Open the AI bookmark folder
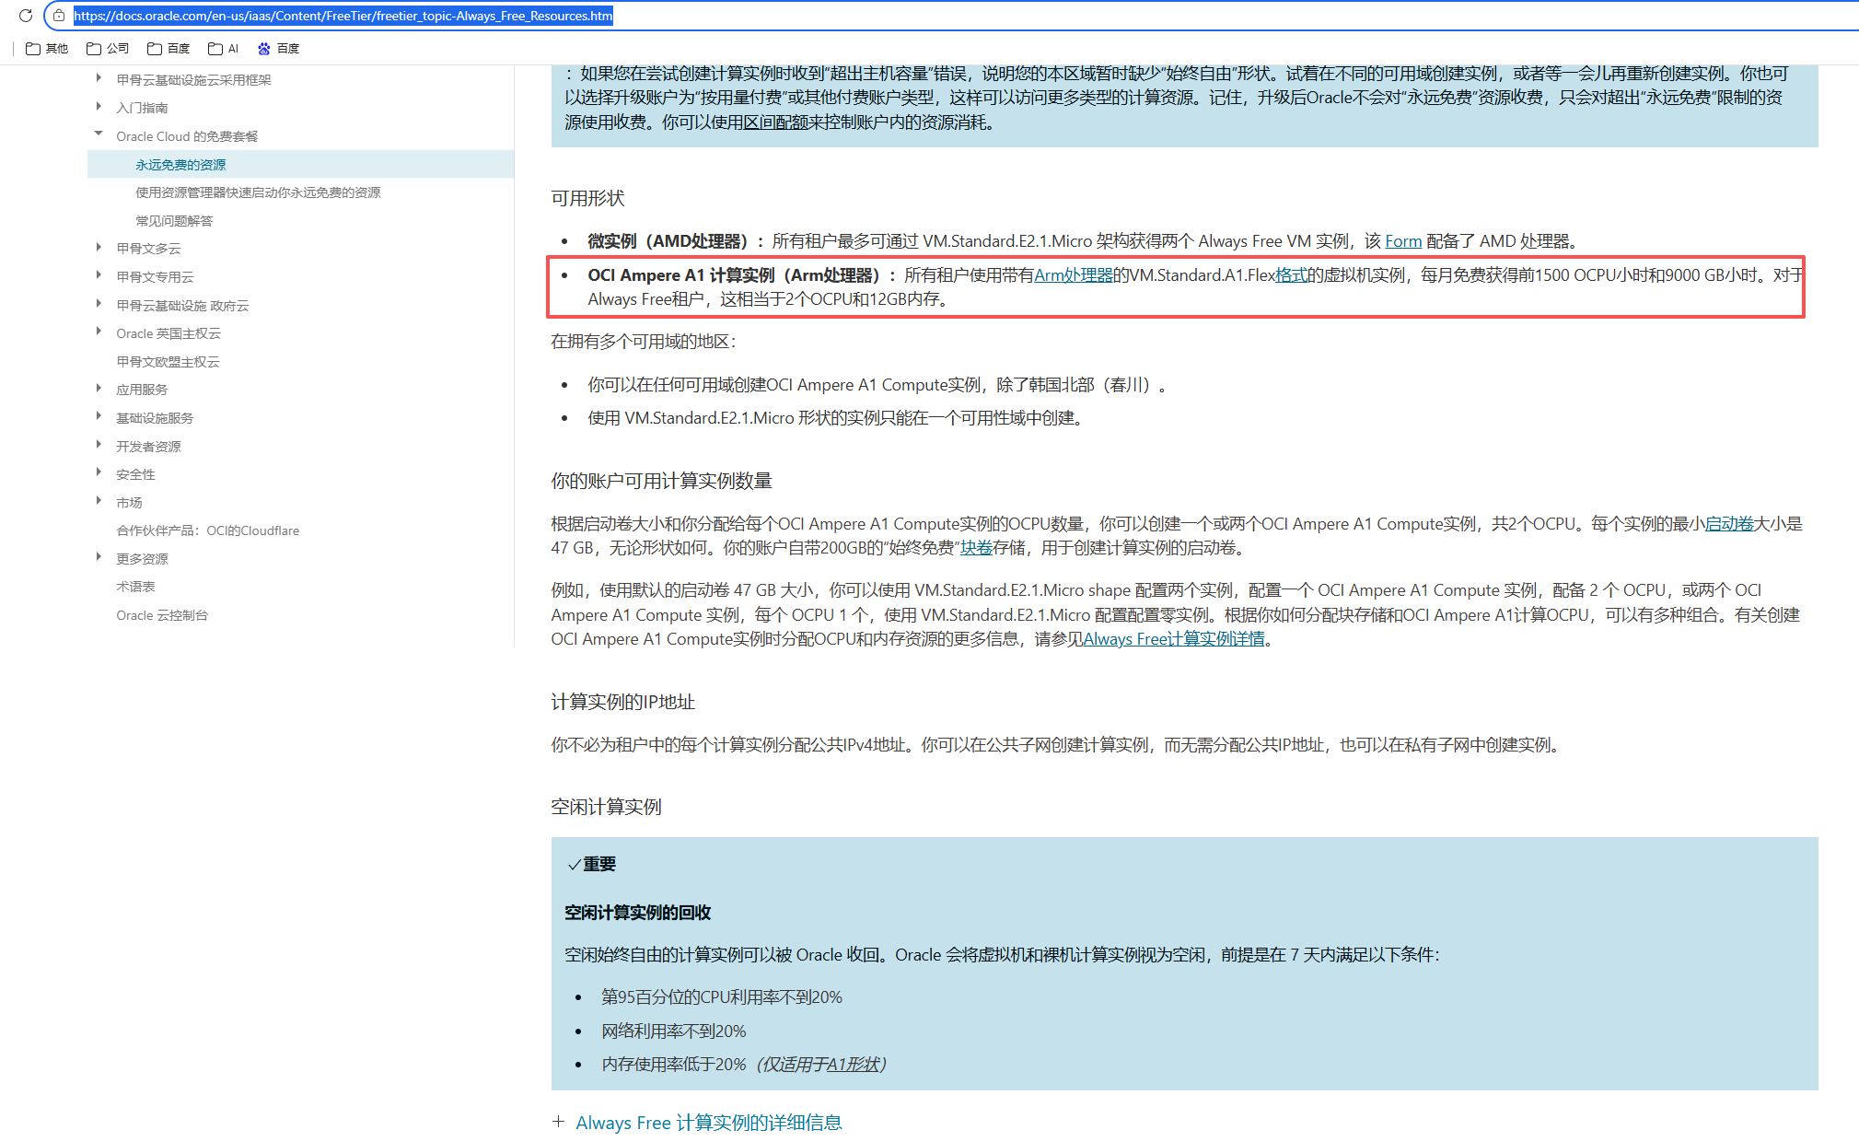The width and height of the screenshot is (1859, 1142). 224,49
